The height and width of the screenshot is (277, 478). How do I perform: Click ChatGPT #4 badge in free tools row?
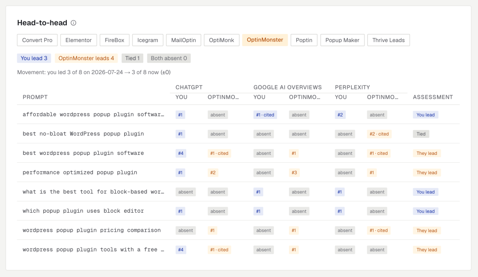(x=181, y=250)
